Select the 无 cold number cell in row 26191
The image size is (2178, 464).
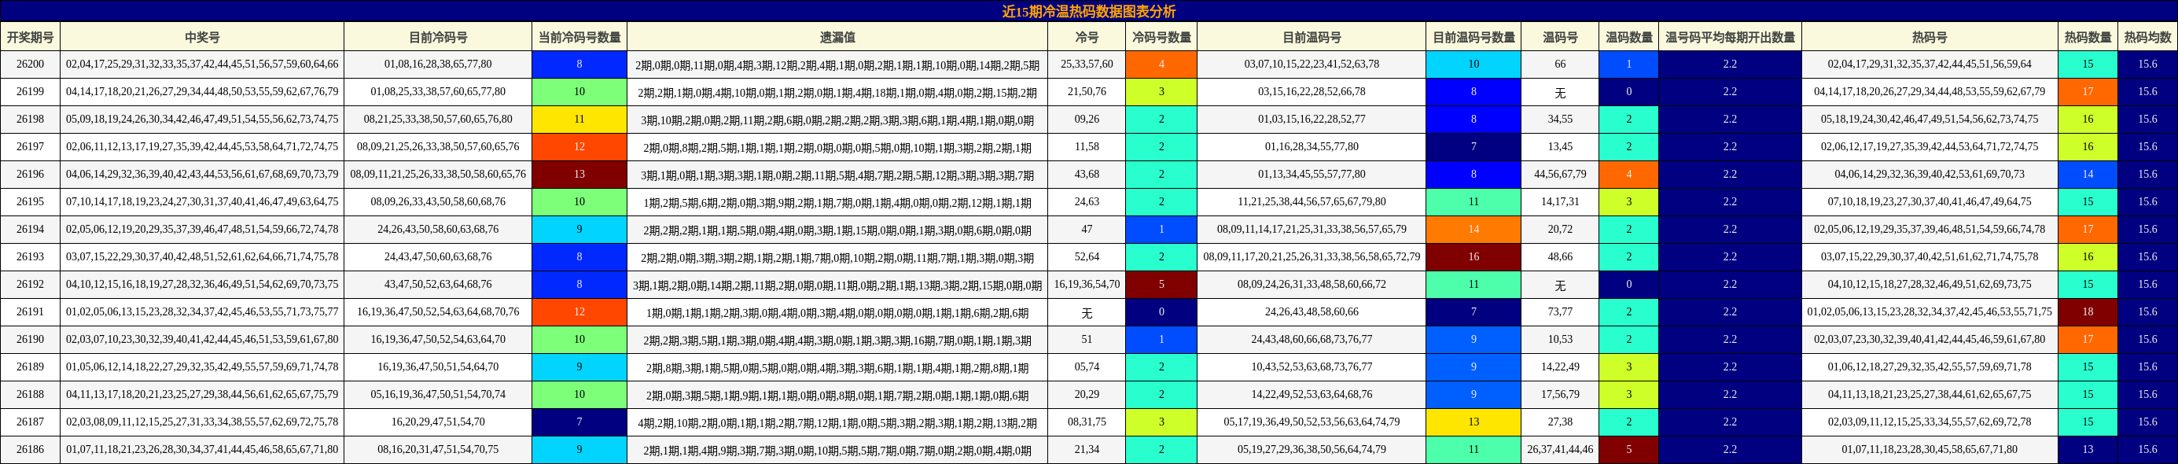click(x=1087, y=312)
